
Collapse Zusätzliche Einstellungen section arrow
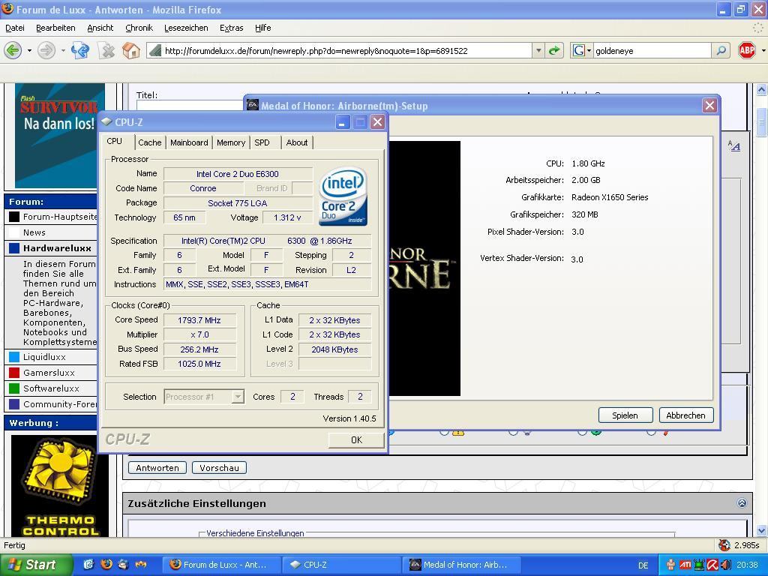click(742, 503)
